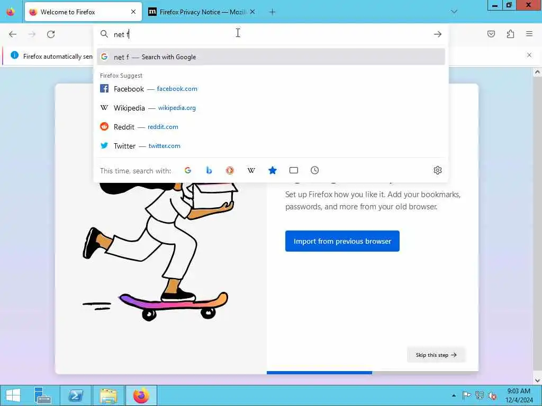Image resolution: width=542 pixels, height=406 pixels.
Task: Go back using the back arrow
Action: tap(13, 34)
